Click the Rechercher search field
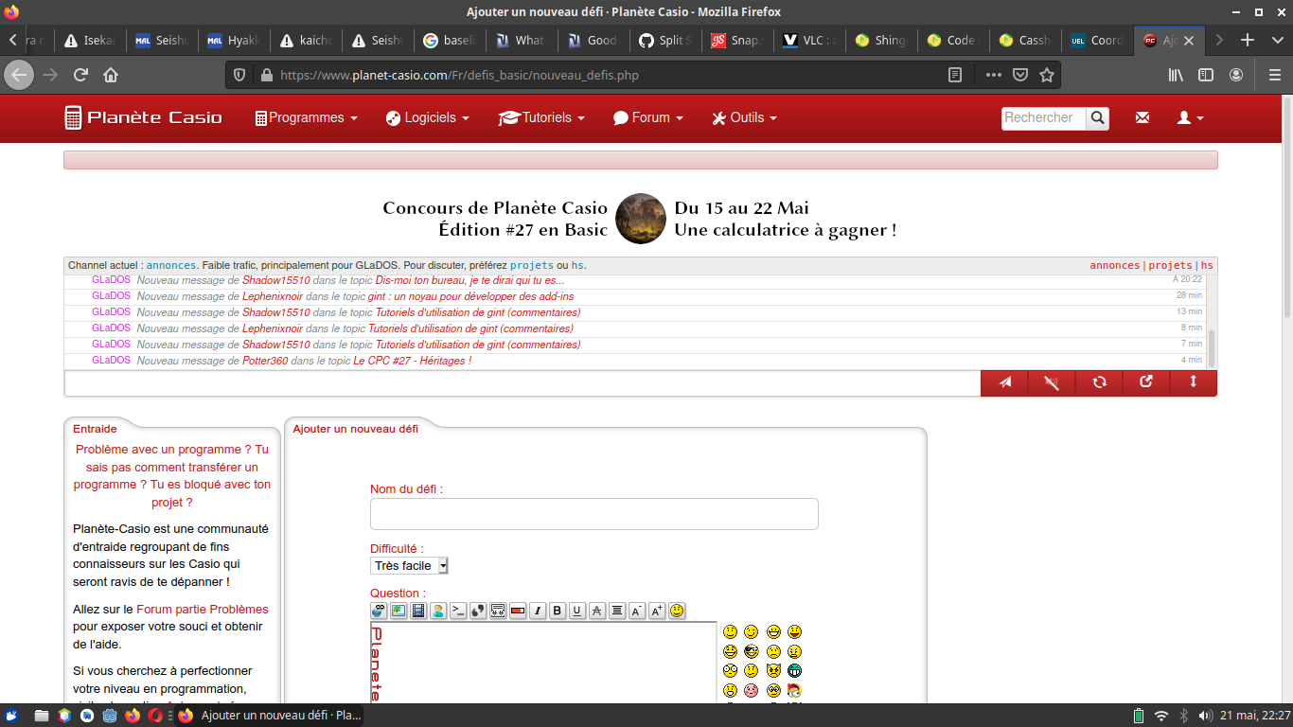The width and height of the screenshot is (1293, 727). tap(1043, 117)
